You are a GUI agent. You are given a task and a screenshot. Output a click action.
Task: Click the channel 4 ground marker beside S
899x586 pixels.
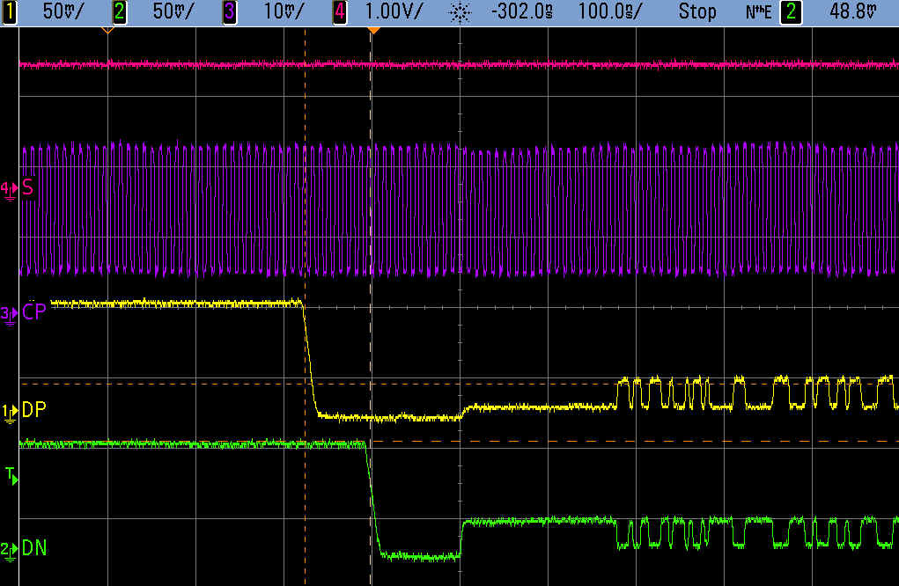point(8,189)
